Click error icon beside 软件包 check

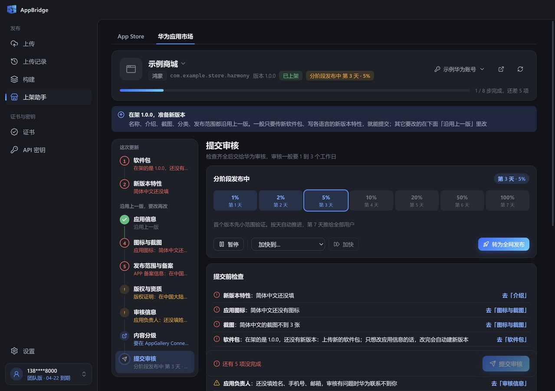pos(217,339)
